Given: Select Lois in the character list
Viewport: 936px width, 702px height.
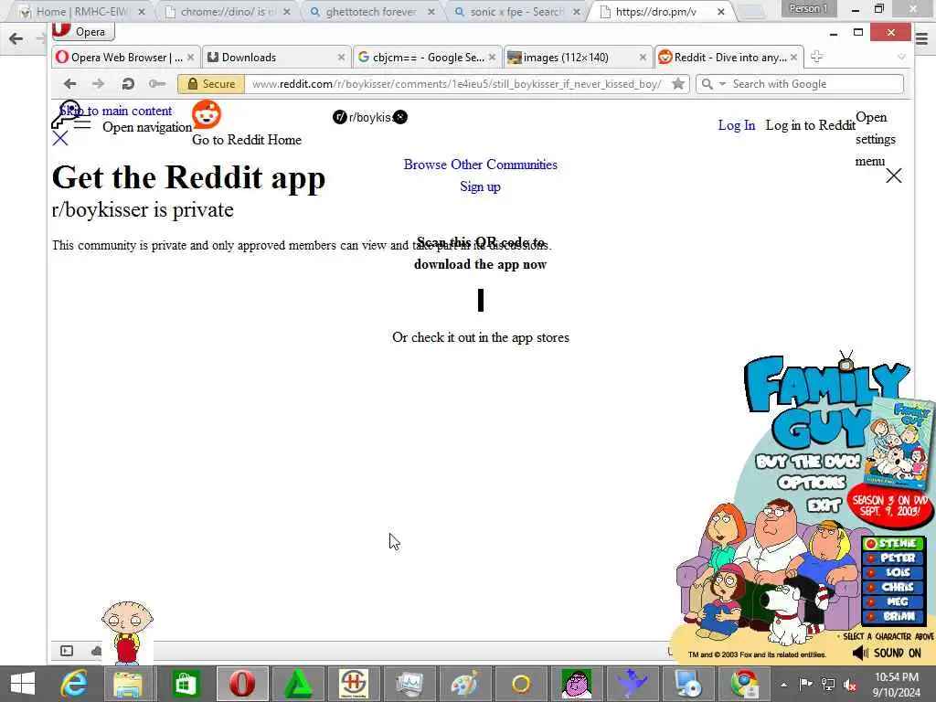Looking at the screenshot, I should pyautogui.click(x=893, y=572).
